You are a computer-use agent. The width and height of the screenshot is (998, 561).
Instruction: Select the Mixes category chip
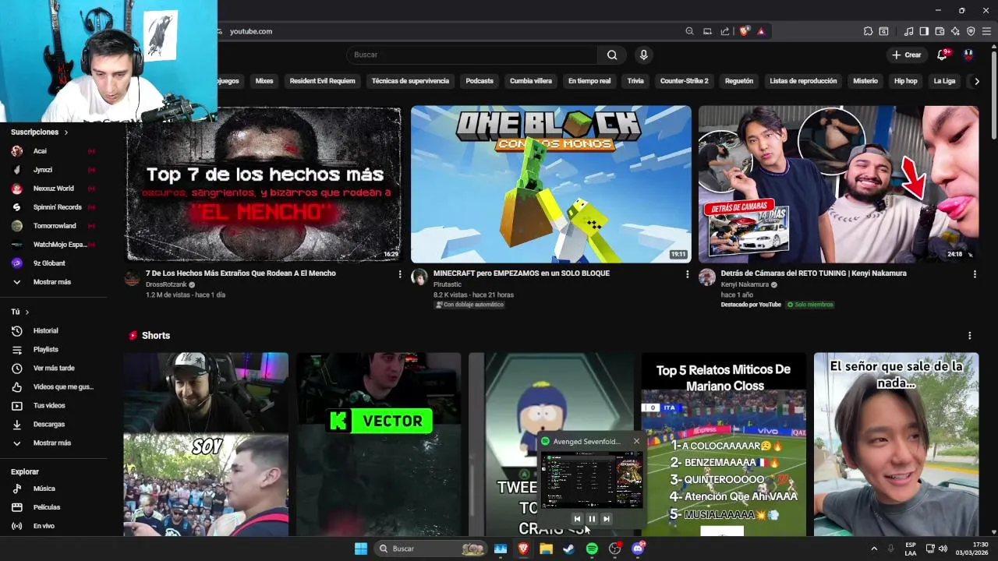pyautogui.click(x=264, y=81)
